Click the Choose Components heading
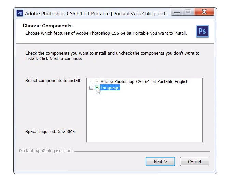This screenshot has width=228, height=183. point(47,26)
